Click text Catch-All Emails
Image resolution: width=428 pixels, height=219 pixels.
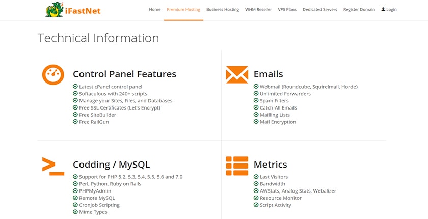[278, 108]
